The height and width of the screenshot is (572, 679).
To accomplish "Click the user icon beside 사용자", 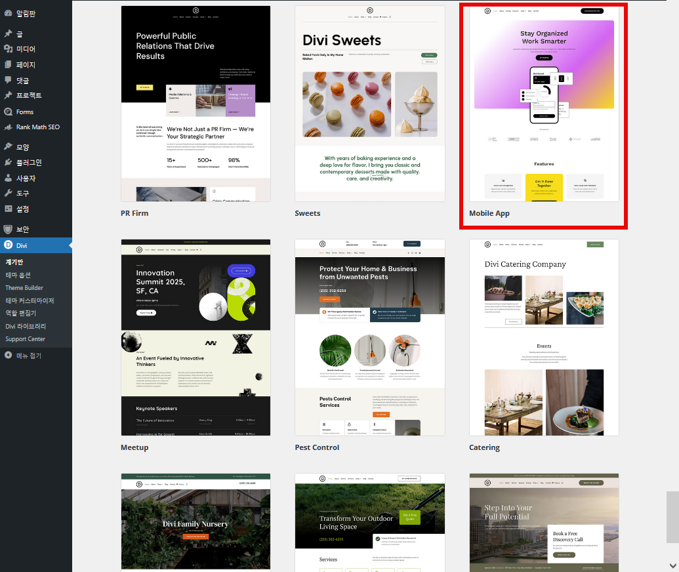I will (x=8, y=178).
